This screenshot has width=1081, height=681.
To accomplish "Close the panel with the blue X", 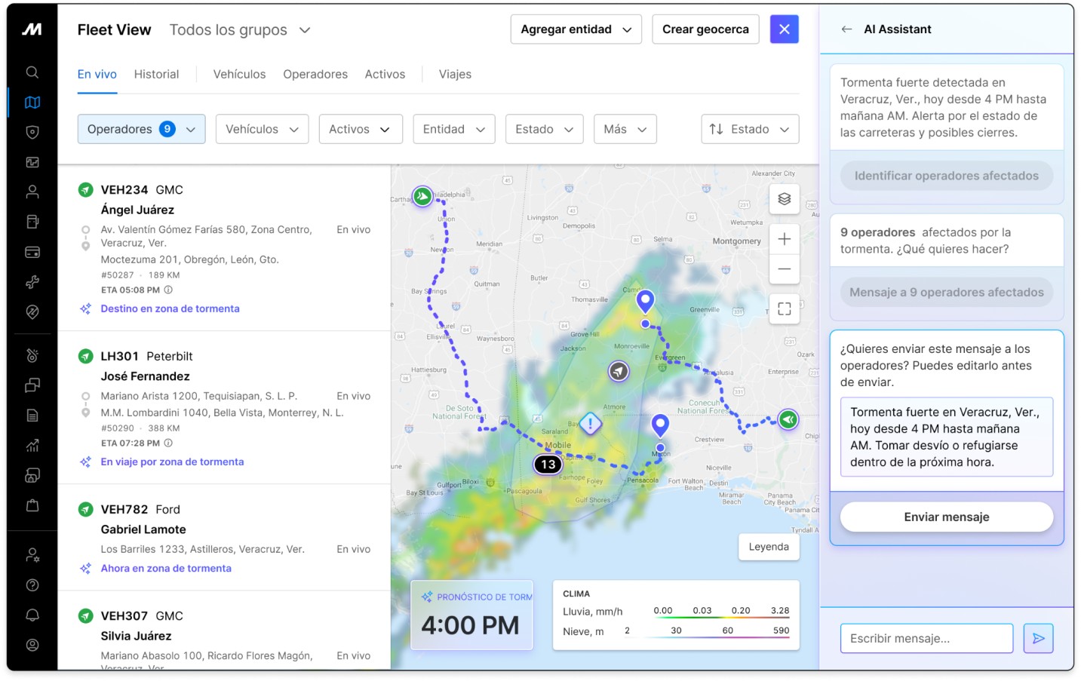I will tap(784, 29).
